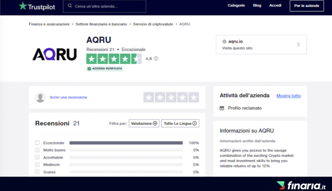Click the user avatar placeholder icon
Viewport: 332px width, 191px height.
40,97
